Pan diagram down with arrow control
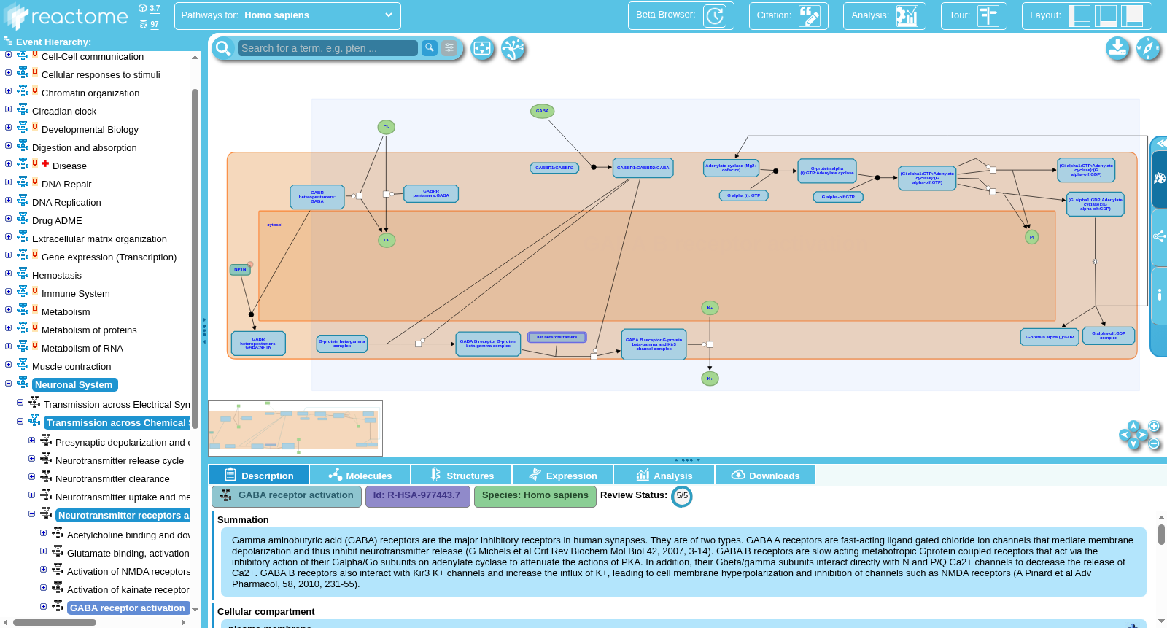This screenshot has width=1167, height=628. (1133, 444)
